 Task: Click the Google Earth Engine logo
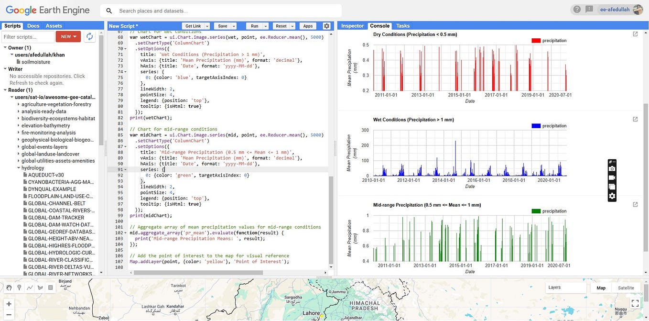(47, 10)
